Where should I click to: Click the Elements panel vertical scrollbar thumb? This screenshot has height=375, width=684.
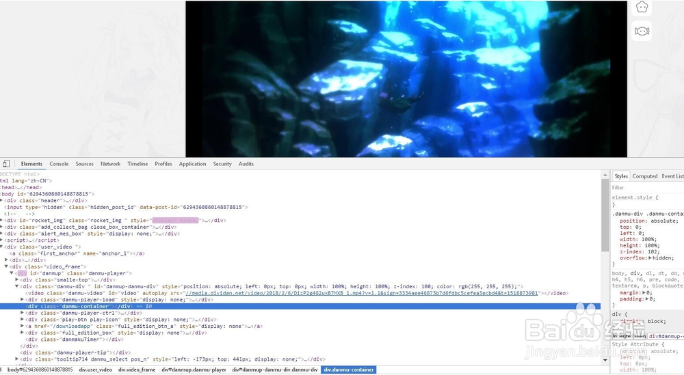[x=605, y=214]
